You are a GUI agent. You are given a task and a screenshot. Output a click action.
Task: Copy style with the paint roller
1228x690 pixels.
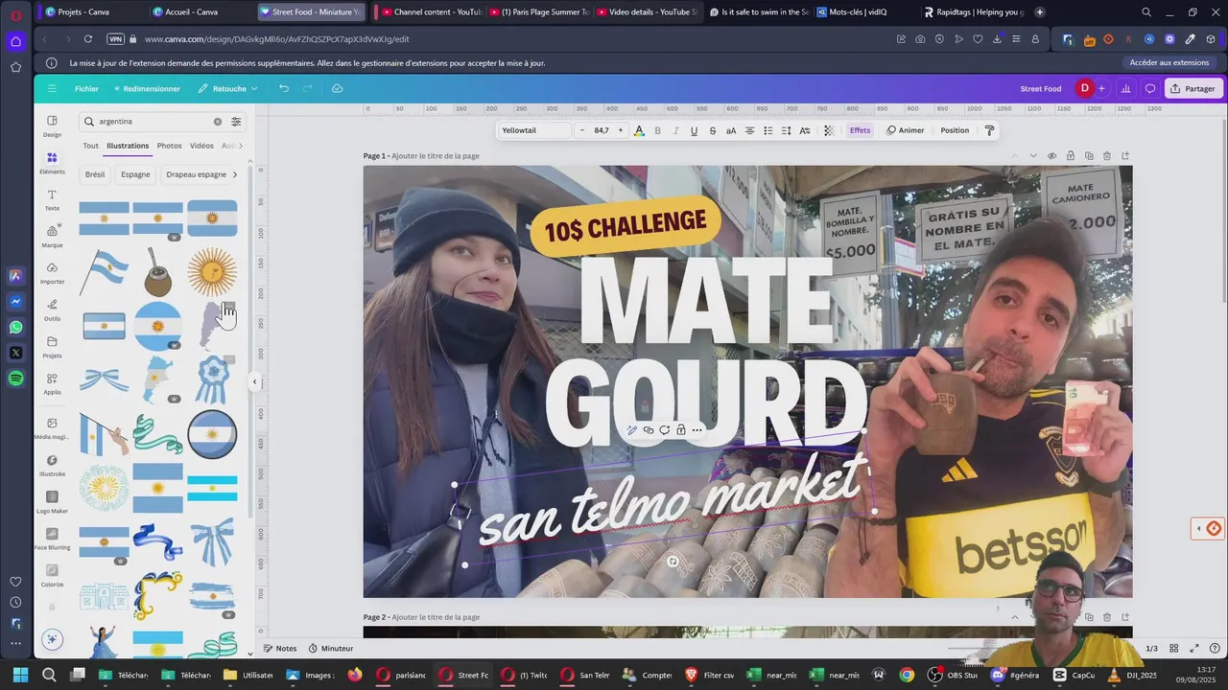pos(989,130)
